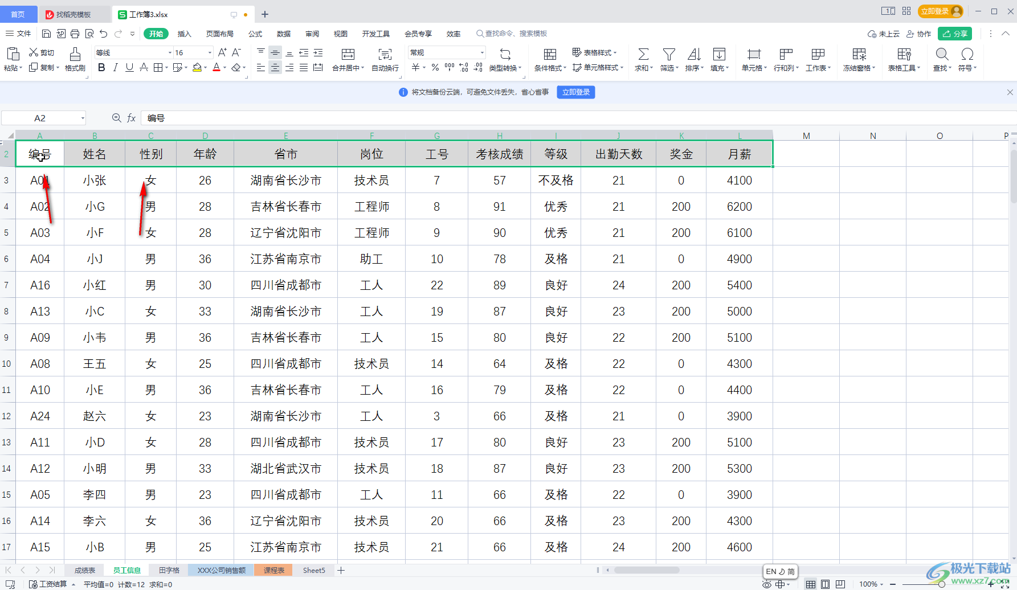Click the Filter funnel icon
This screenshot has width=1017, height=590.
point(669,54)
